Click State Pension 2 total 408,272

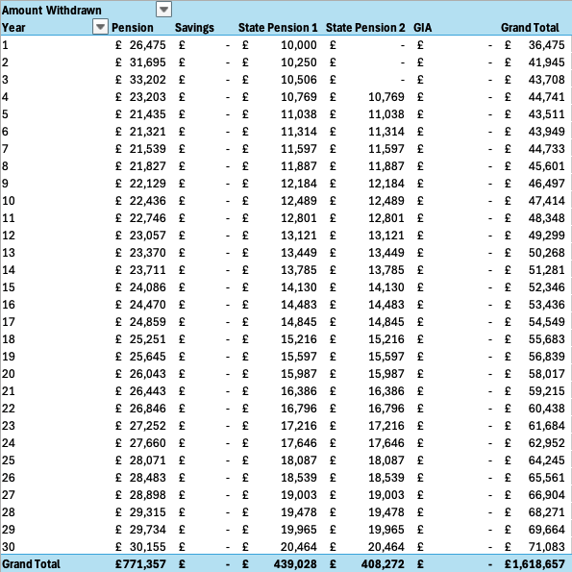click(383, 564)
